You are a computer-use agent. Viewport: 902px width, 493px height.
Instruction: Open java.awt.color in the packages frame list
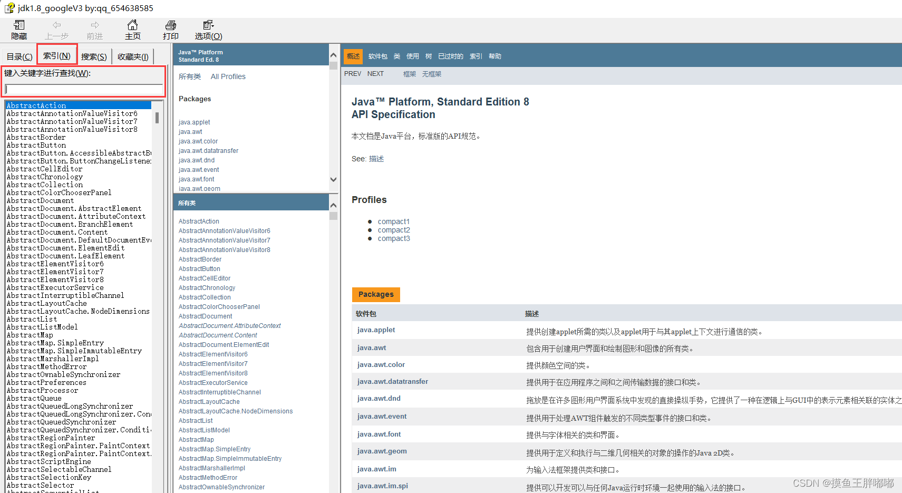[x=198, y=141]
